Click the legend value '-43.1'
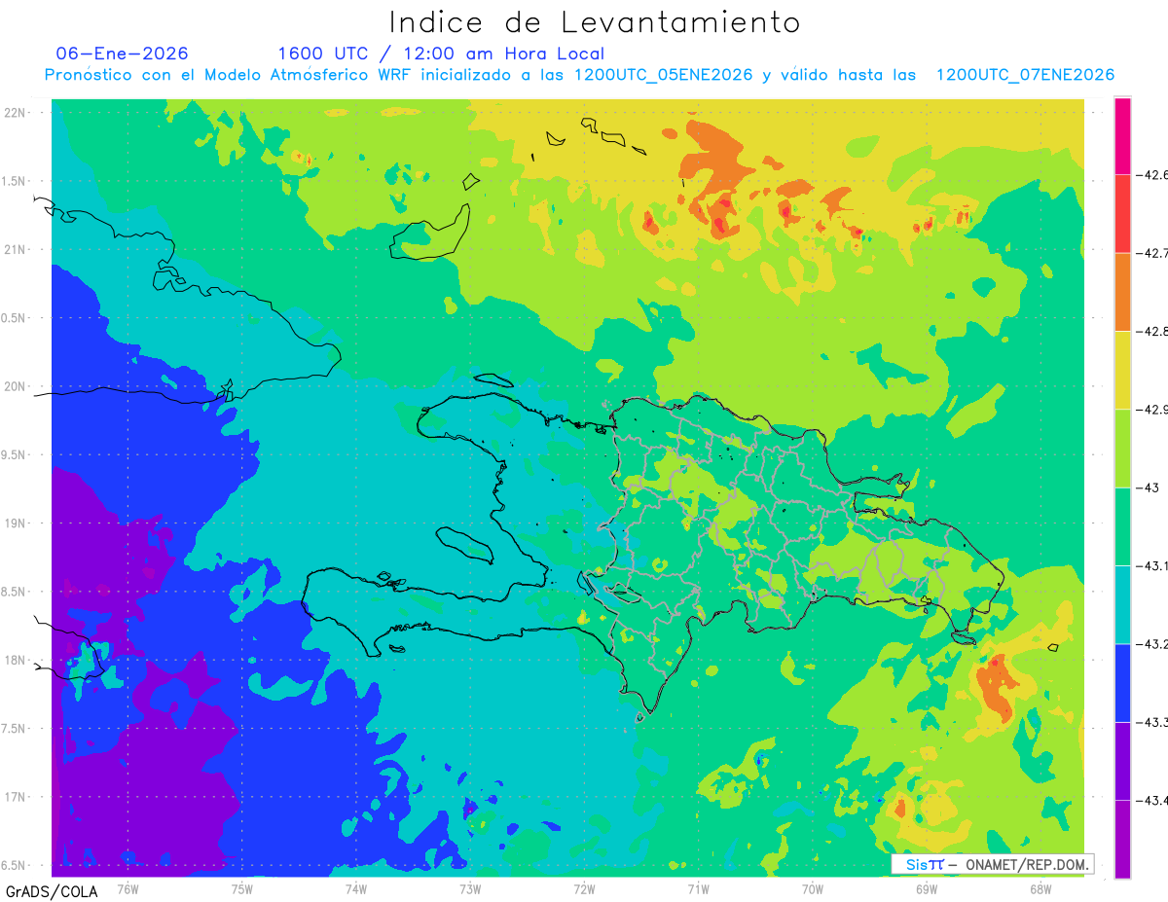 click(1150, 565)
